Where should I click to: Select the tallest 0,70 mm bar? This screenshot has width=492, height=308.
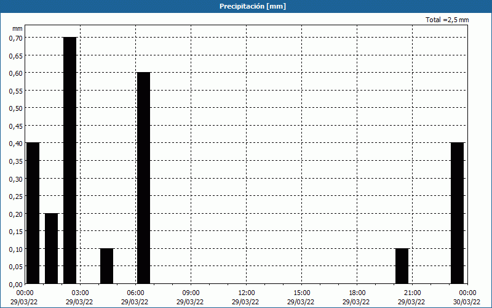point(69,160)
